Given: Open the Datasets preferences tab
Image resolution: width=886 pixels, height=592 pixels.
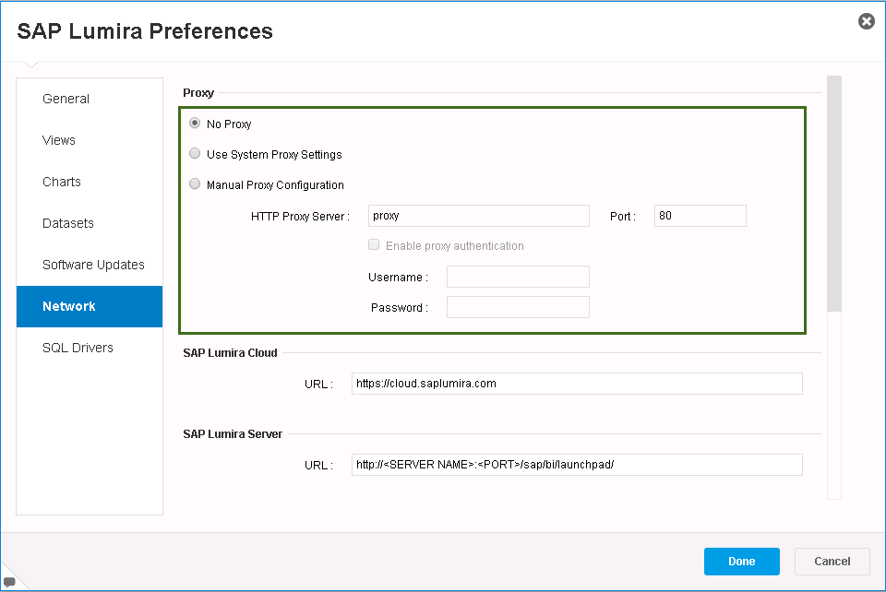Looking at the screenshot, I should [x=90, y=223].
